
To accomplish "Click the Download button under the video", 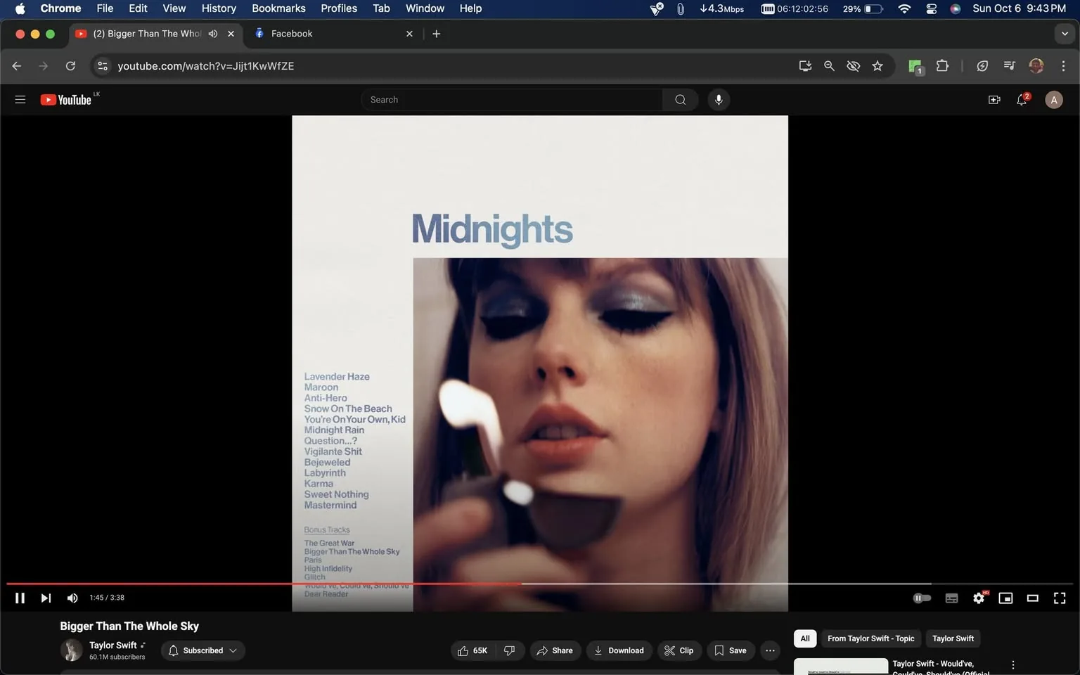I will [x=619, y=650].
